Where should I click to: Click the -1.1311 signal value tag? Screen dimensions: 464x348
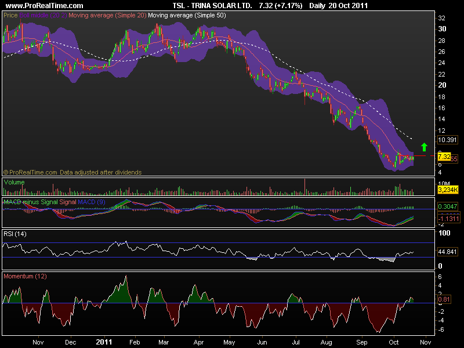tap(449, 219)
